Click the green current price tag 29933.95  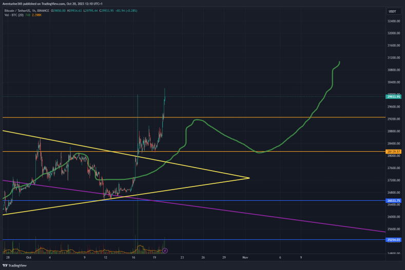(x=393, y=97)
